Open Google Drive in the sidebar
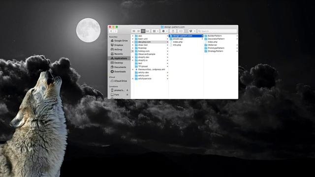This screenshot has width=315, height=177. point(119,40)
